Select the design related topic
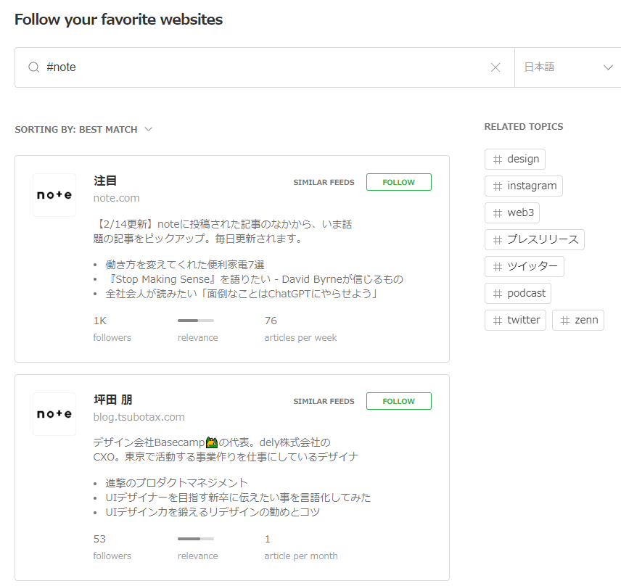Image resolution: width=621 pixels, height=586 pixels. coord(515,159)
